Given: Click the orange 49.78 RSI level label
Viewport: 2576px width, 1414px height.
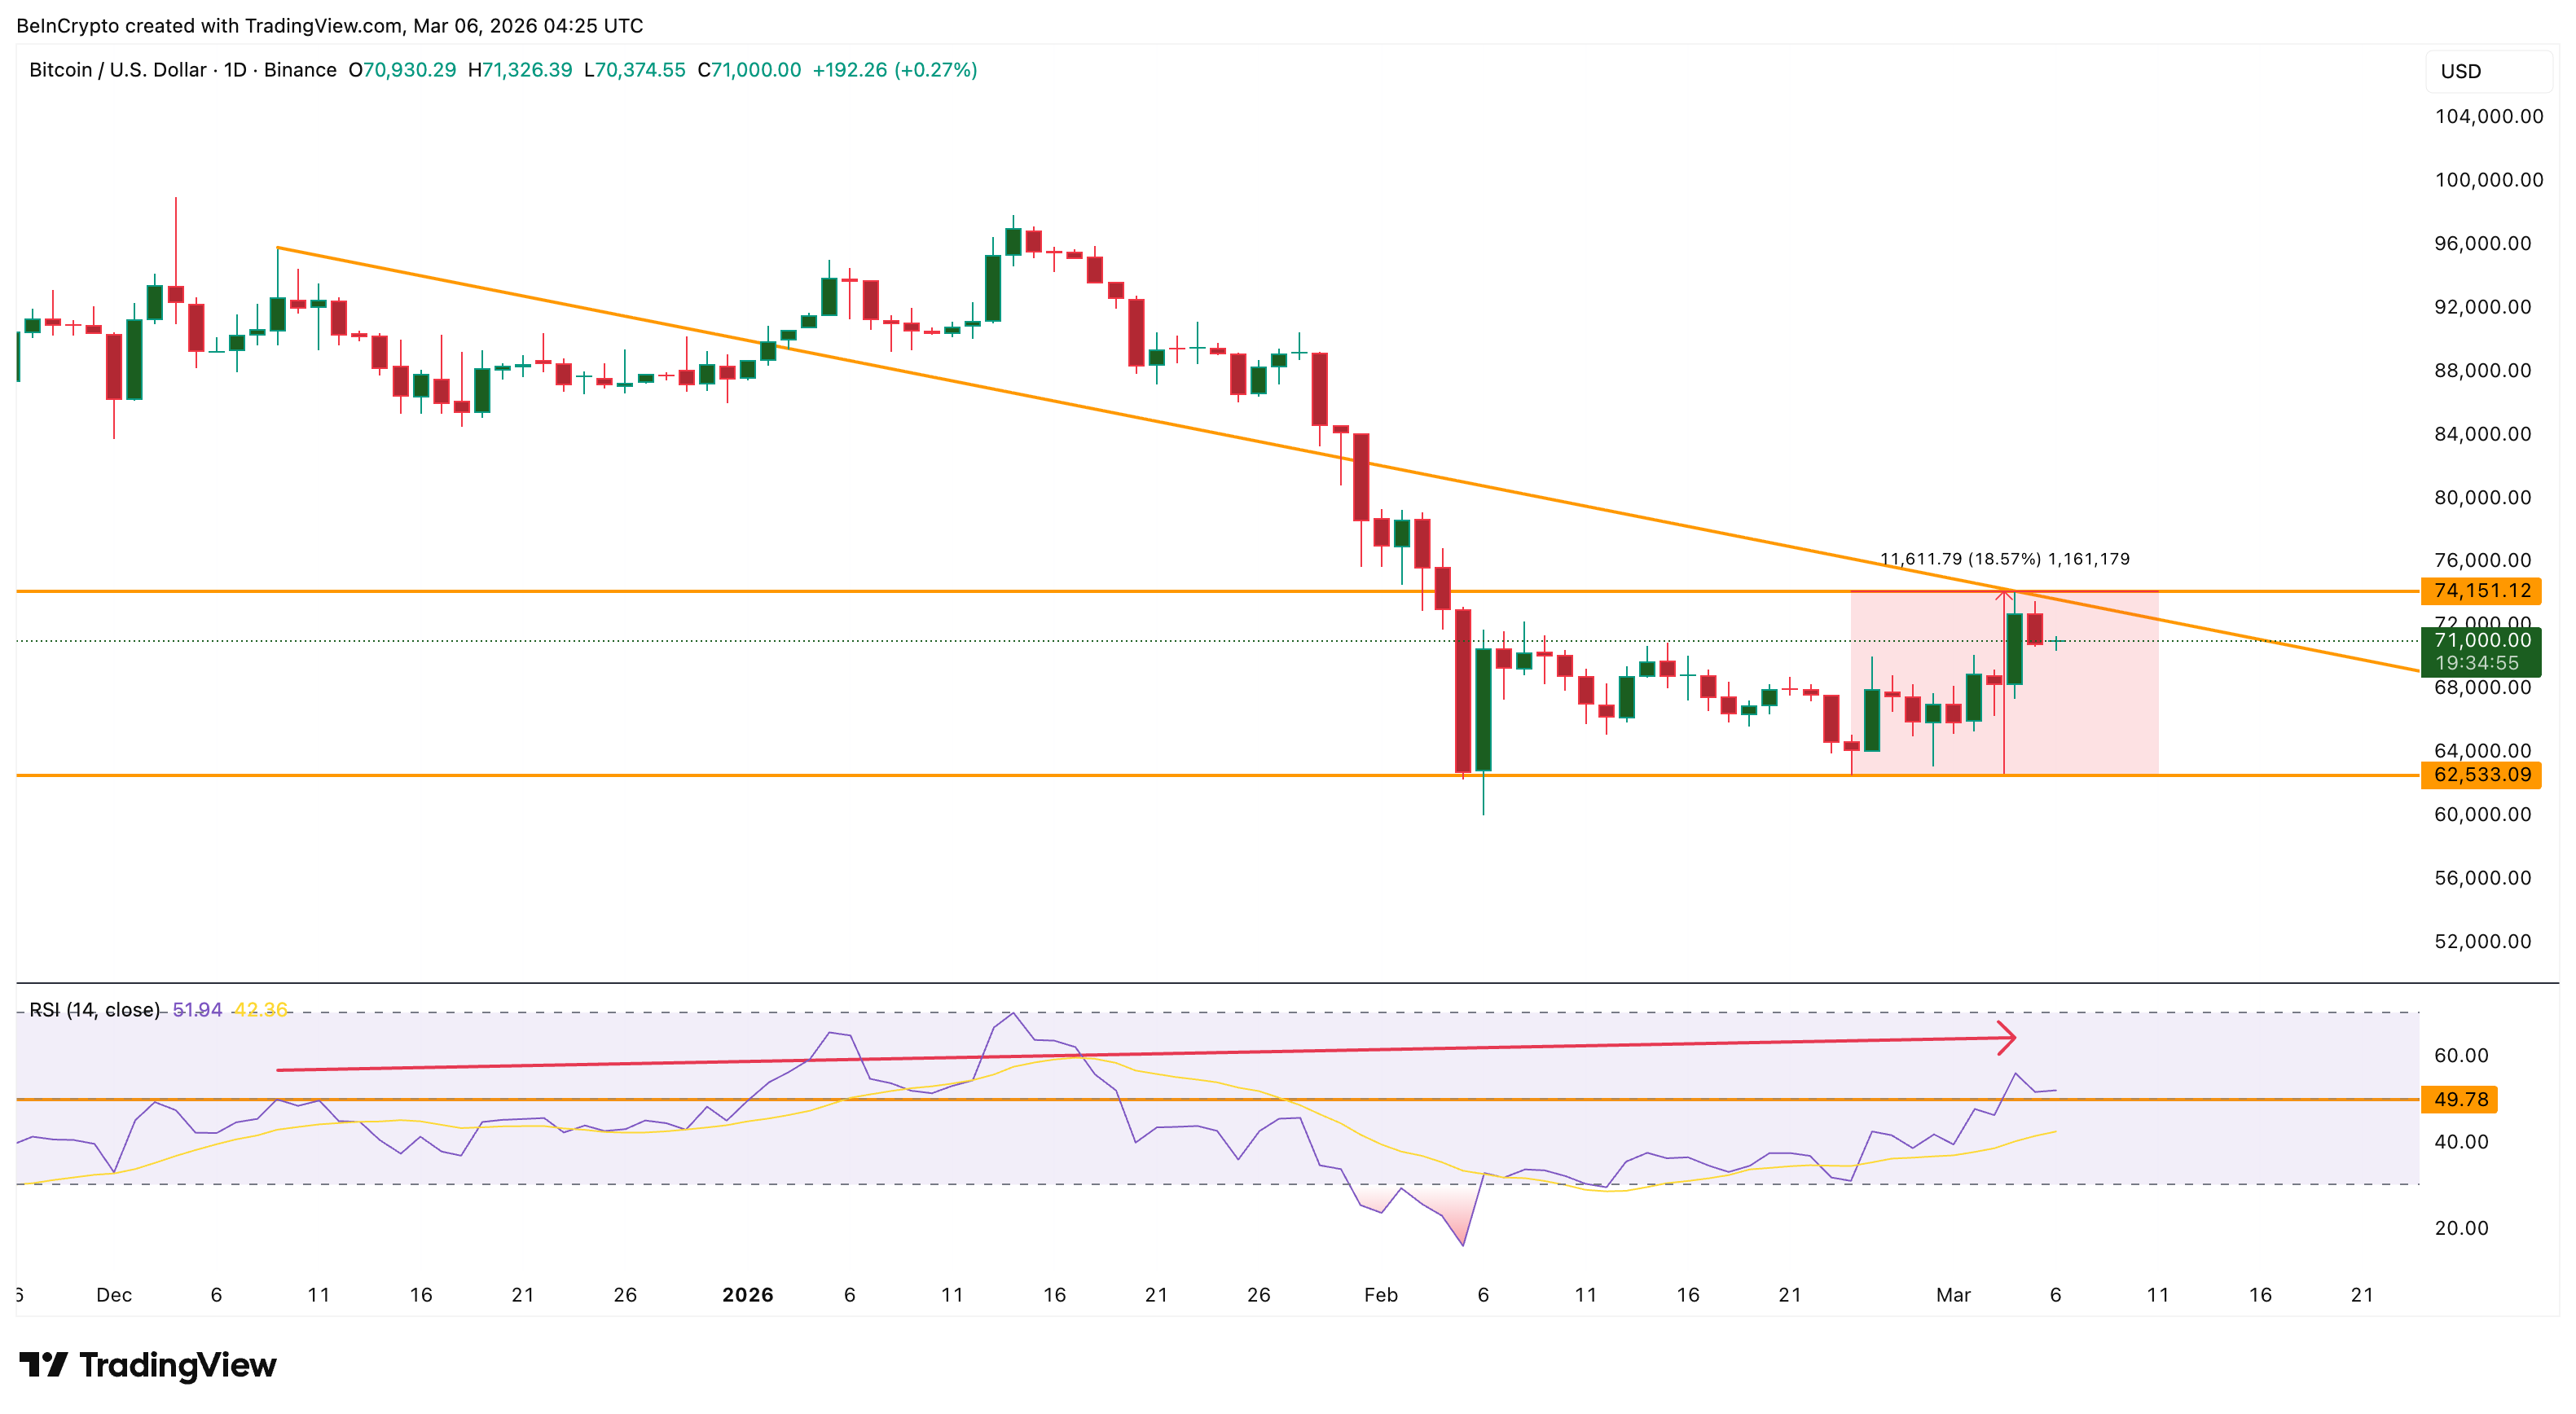Looking at the screenshot, I should (x=2459, y=1100).
